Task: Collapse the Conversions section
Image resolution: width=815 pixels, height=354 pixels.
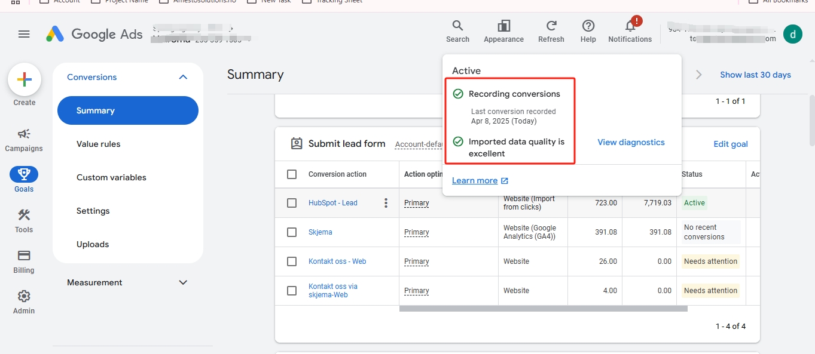Action: click(x=183, y=77)
